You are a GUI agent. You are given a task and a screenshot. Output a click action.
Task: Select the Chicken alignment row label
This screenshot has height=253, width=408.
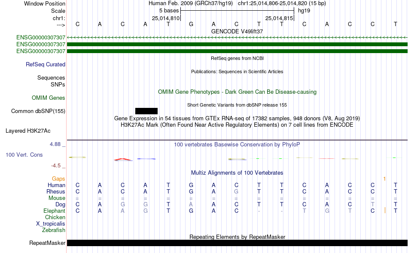coord(55,217)
